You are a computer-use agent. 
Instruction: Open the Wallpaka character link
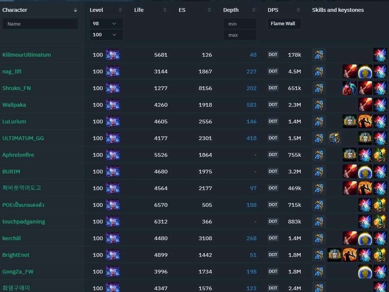coord(14,105)
